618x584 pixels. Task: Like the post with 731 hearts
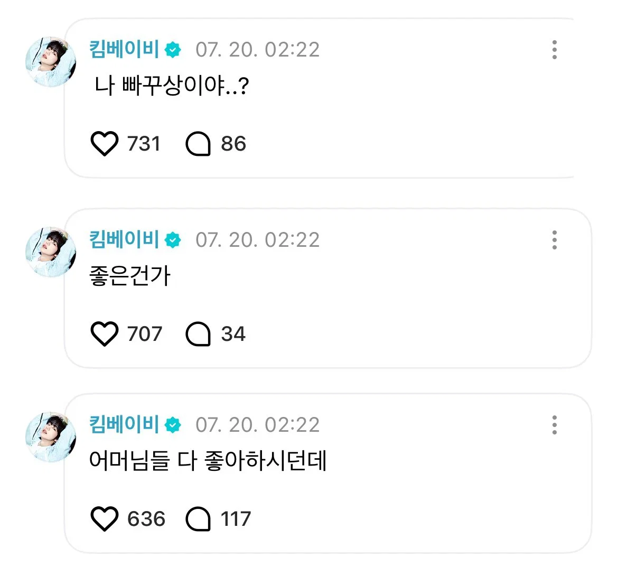[x=105, y=144]
